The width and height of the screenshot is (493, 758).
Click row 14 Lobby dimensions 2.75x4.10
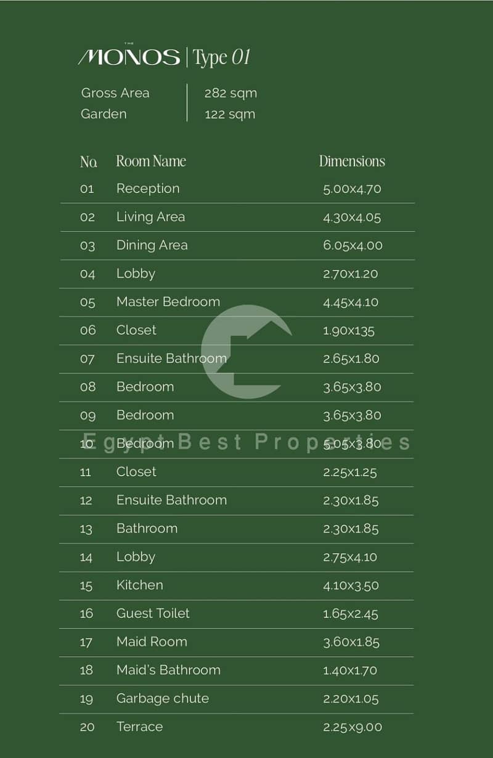point(350,557)
